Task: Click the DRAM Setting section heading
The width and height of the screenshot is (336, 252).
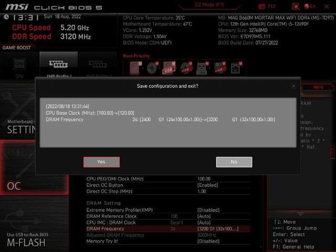Action: (x=103, y=203)
